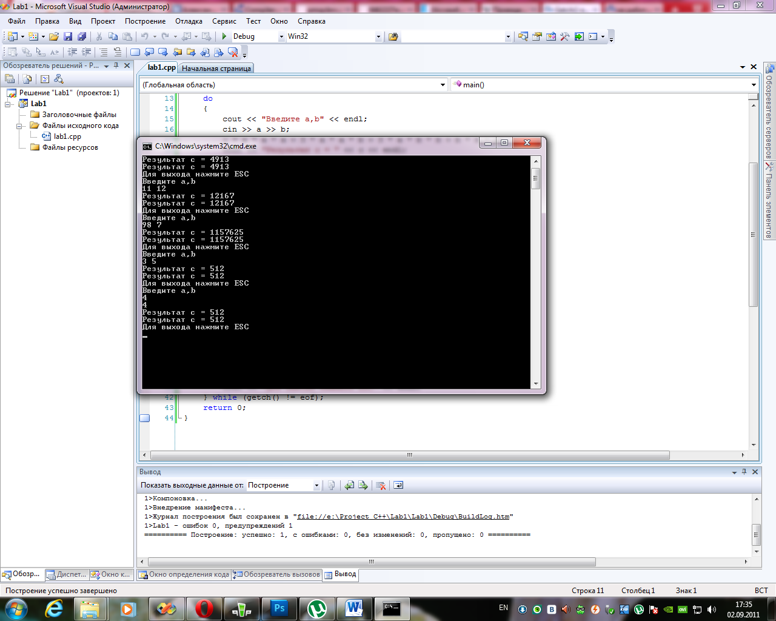Click the Find in Files icon
The height and width of the screenshot is (621, 776).
(x=393, y=36)
